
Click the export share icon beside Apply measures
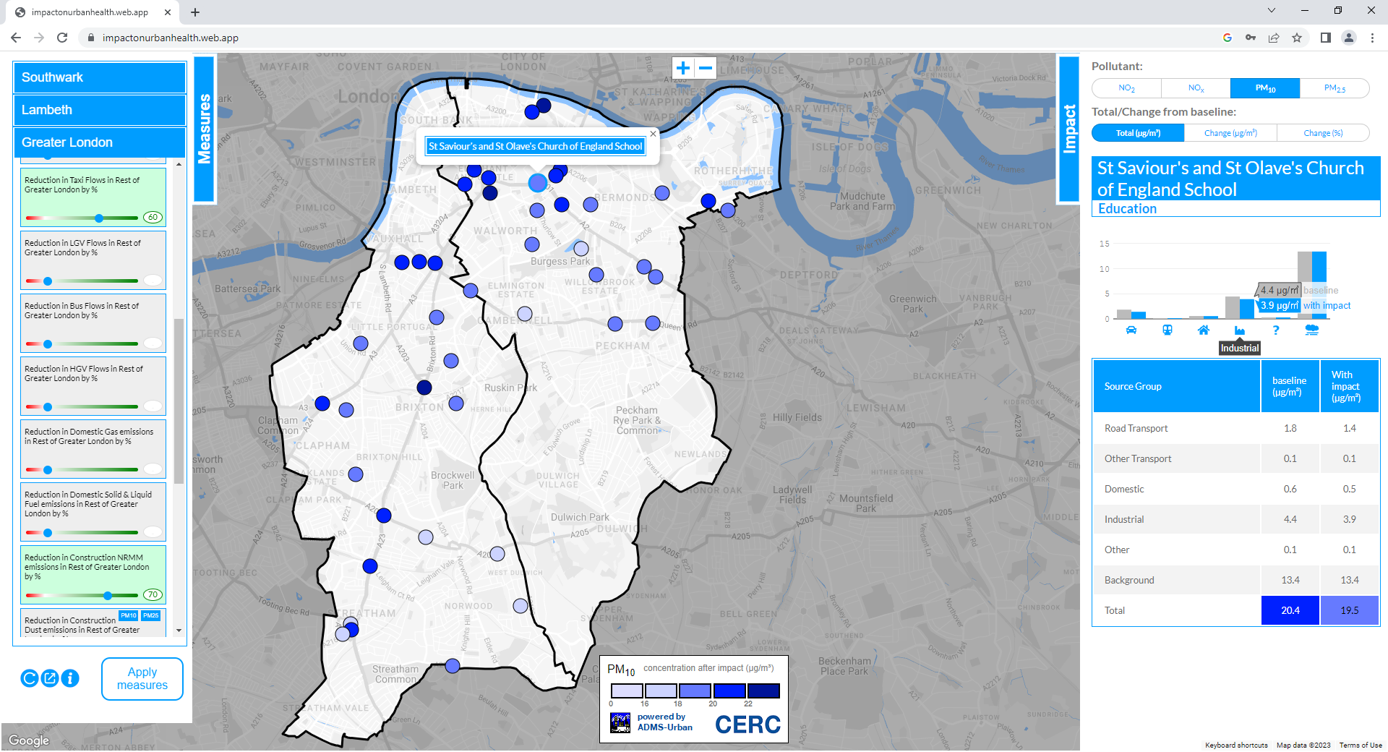tap(50, 678)
